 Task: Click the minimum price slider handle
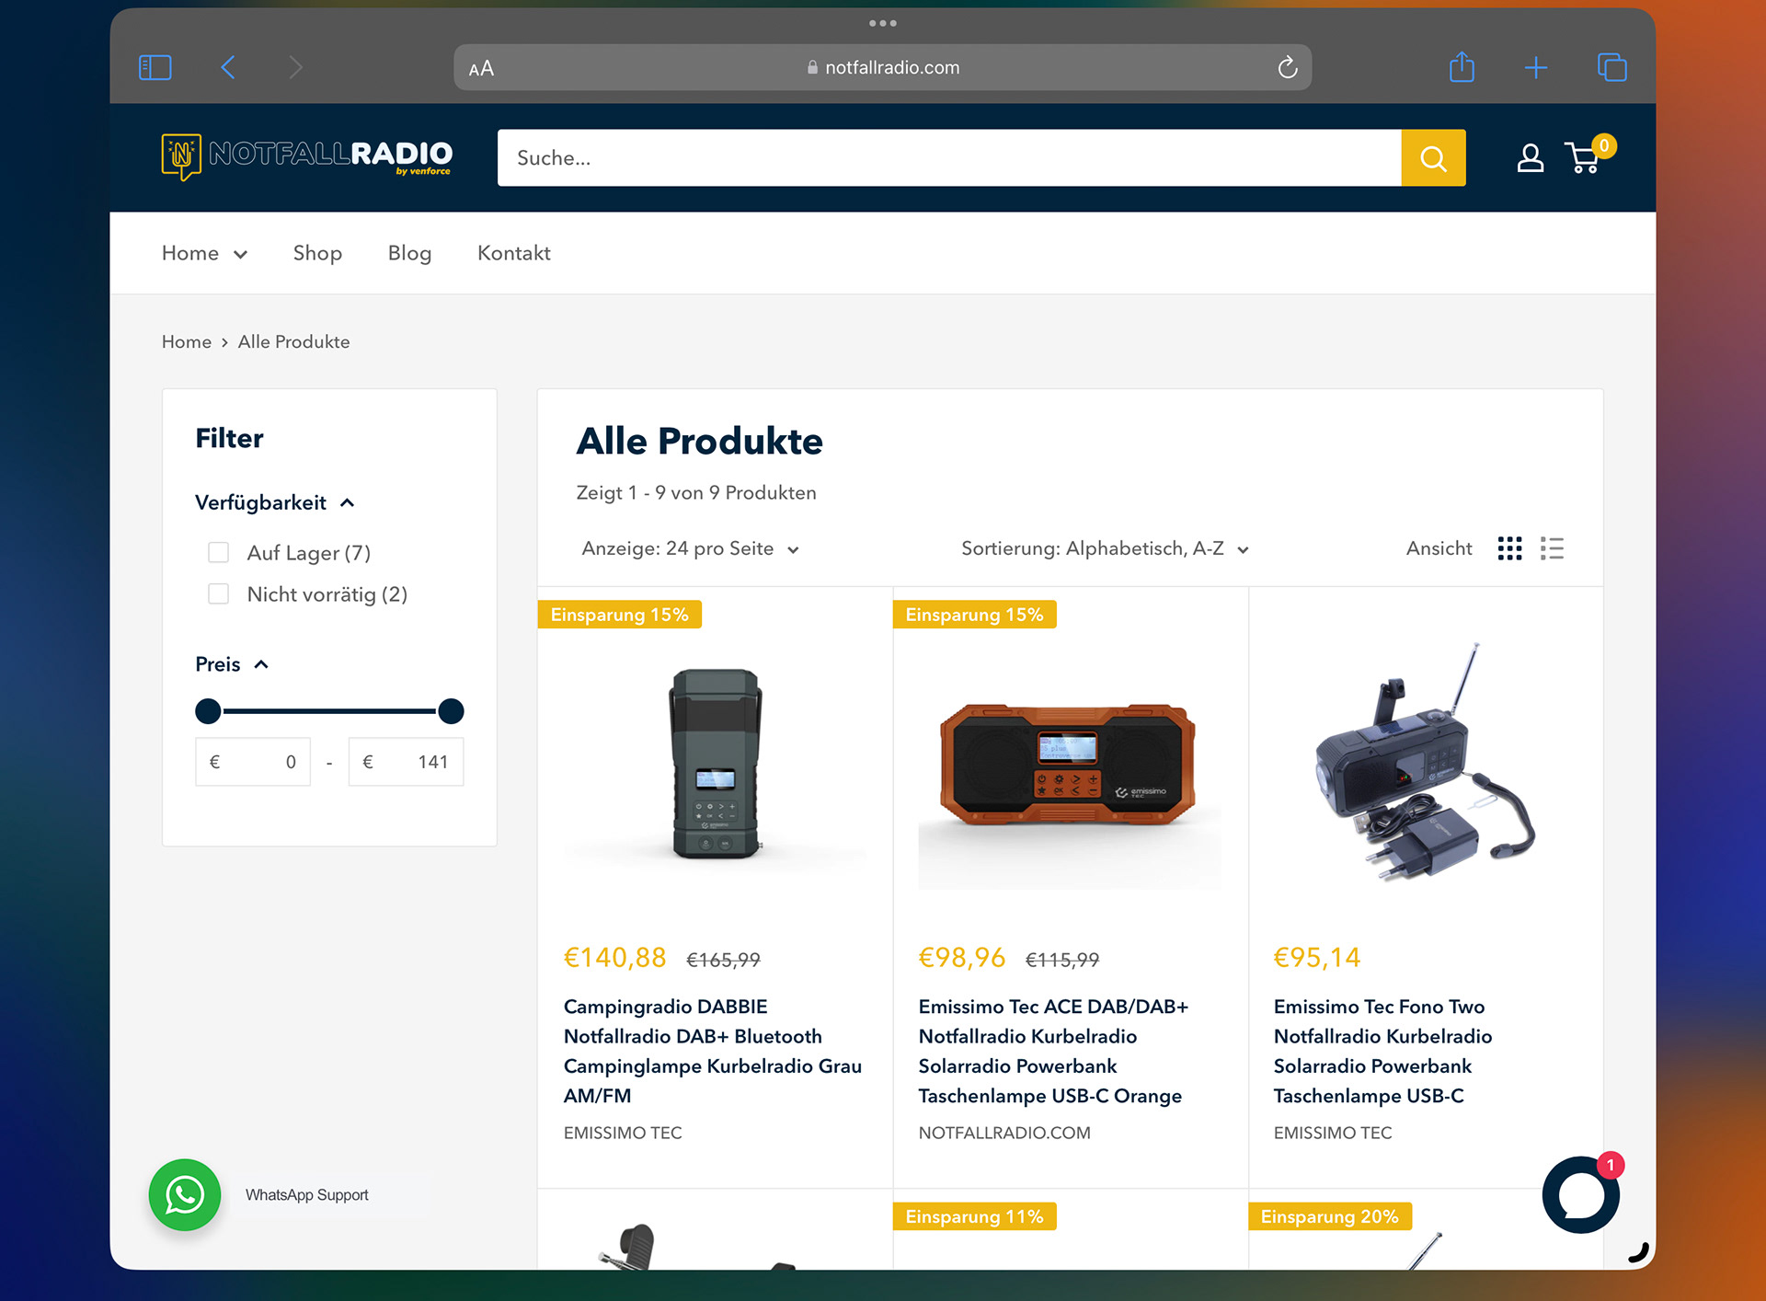(x=209, y=711)
